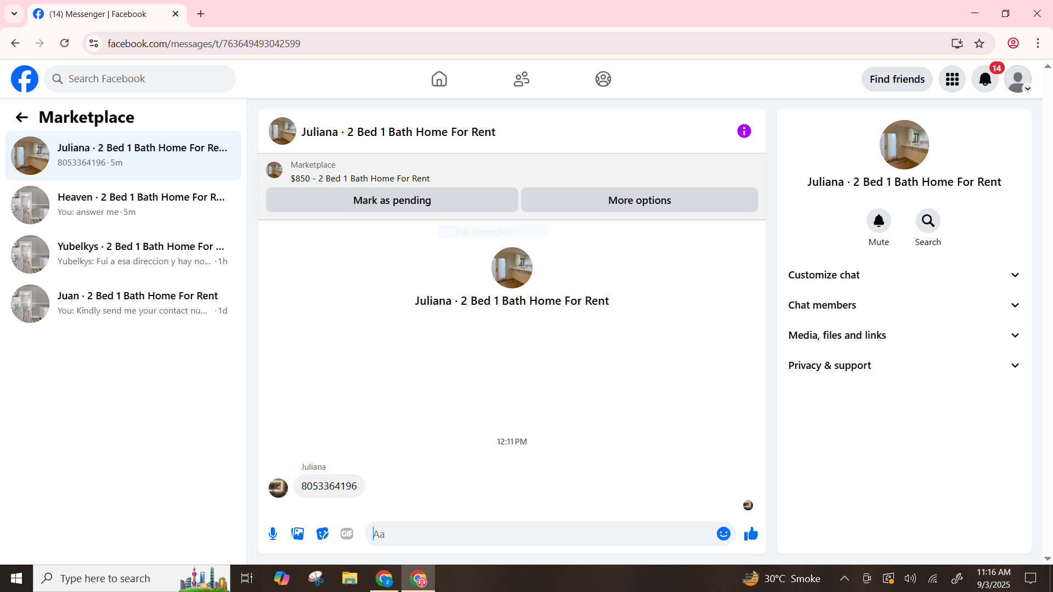Screen dimensions: 1053x592
Task: Click the back arrow next to Marketplace
Action: tap(21, 117)
